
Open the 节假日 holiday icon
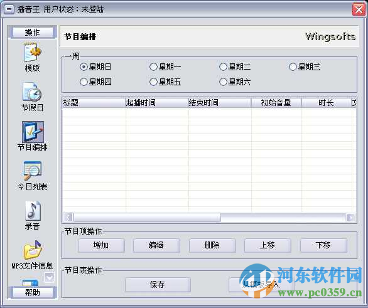33,92
